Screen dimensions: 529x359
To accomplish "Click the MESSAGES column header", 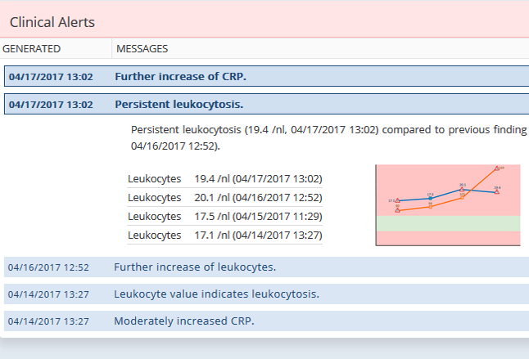I will coord(142,49).
